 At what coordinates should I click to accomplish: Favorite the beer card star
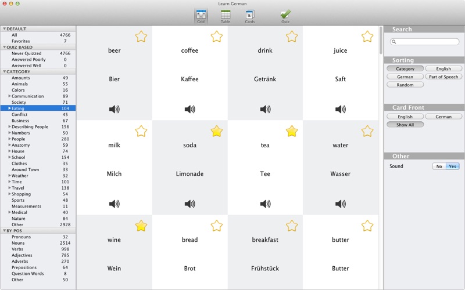point(141,37)
